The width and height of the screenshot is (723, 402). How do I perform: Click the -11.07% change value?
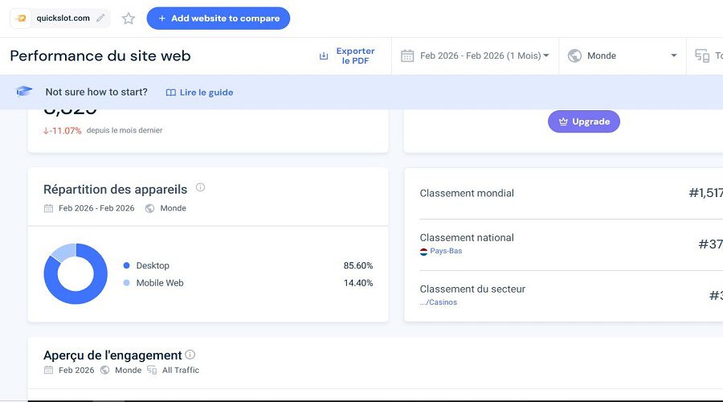(x=62, y=130)
